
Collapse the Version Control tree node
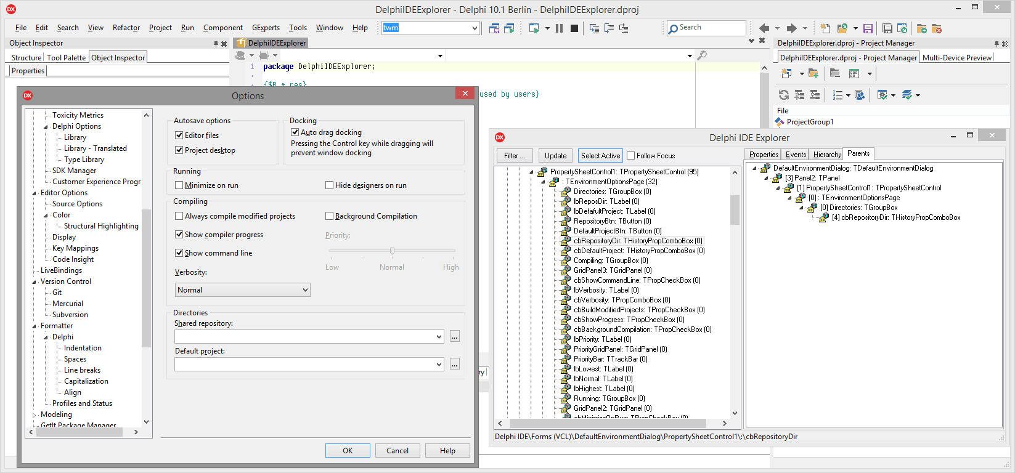coord(35,282)
